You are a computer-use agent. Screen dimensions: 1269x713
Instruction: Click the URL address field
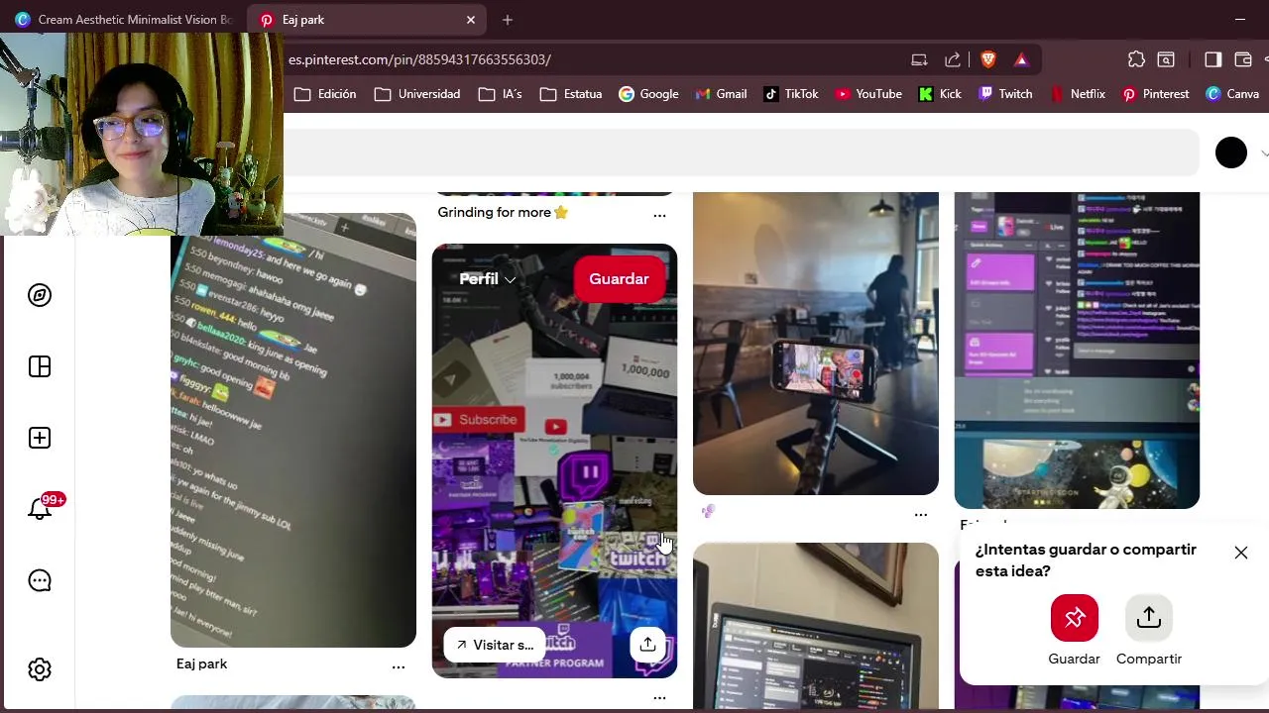click(595, 59)
